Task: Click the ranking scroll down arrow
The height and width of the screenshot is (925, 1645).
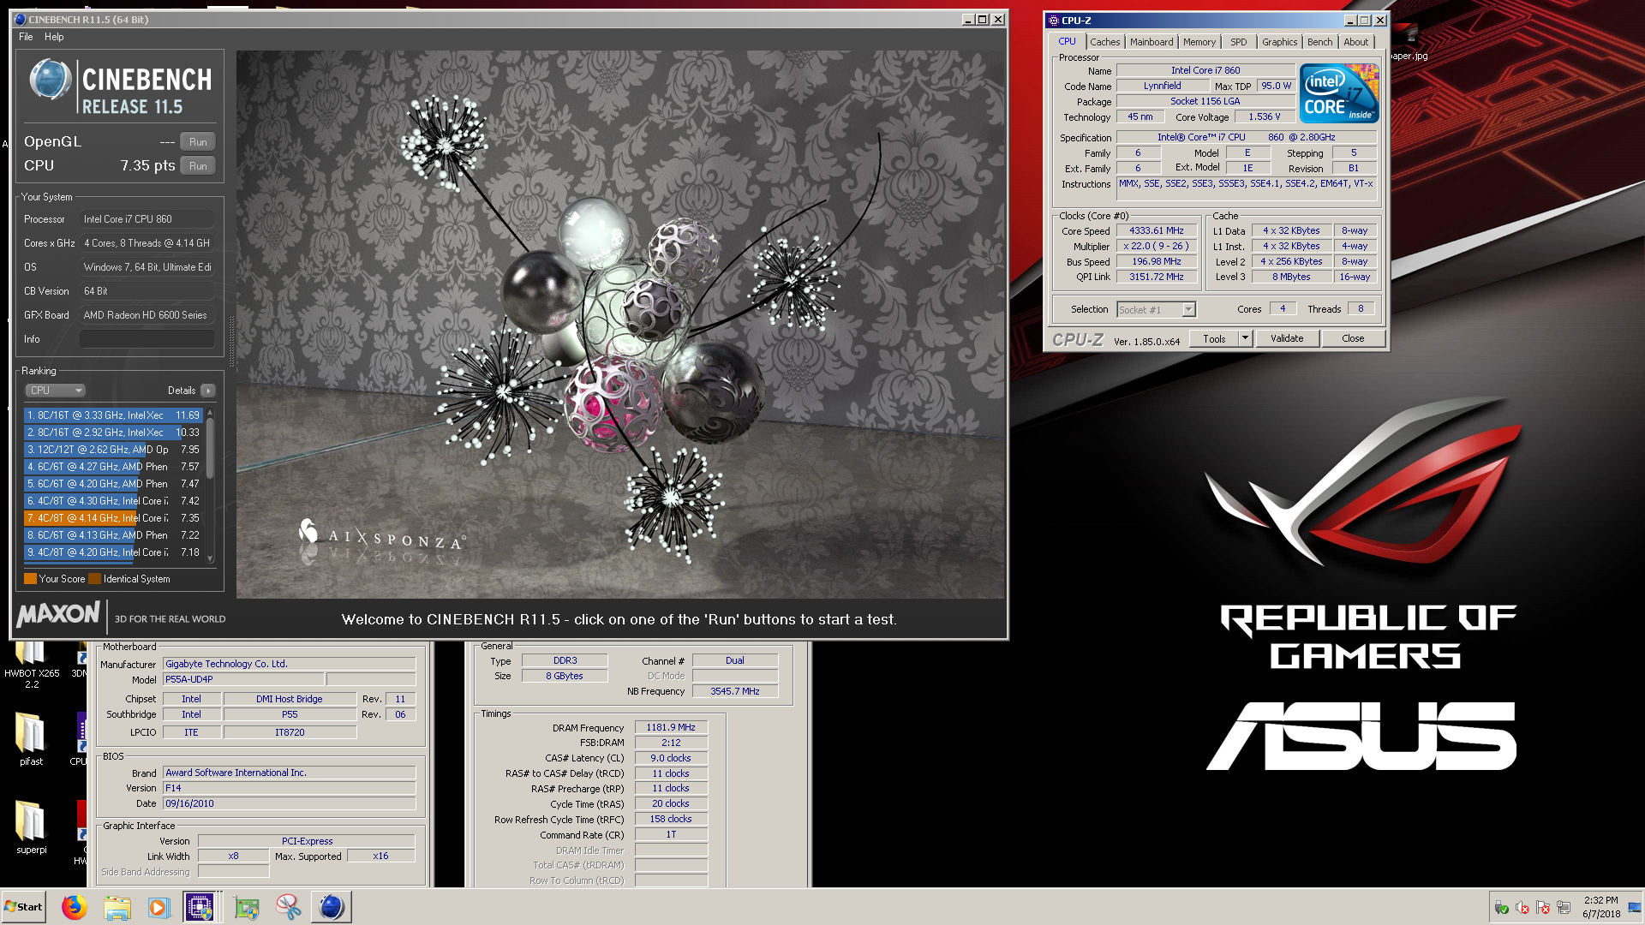Action: [x=210, y=558]
